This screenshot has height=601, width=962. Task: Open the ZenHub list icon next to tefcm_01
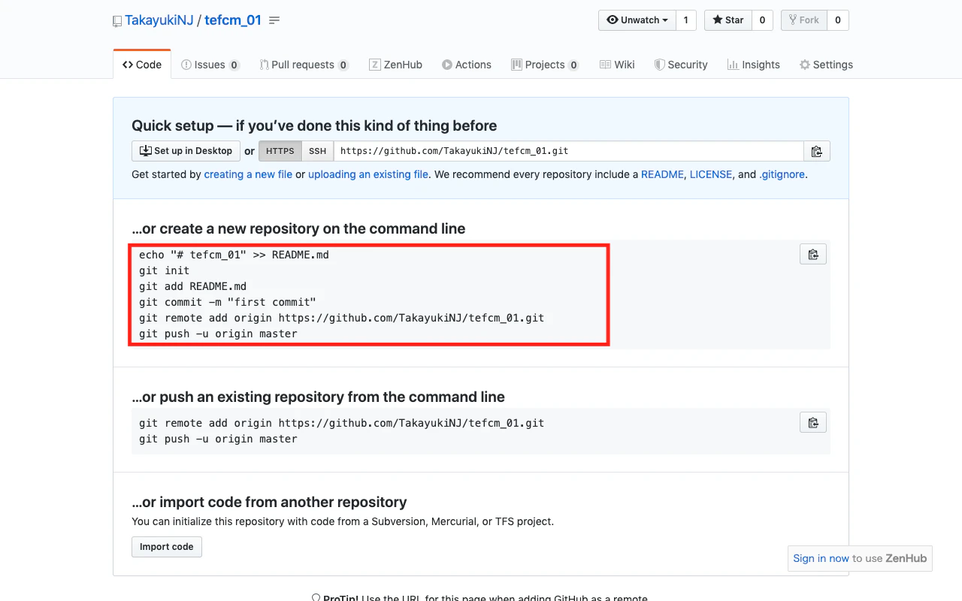click(274, 20)
